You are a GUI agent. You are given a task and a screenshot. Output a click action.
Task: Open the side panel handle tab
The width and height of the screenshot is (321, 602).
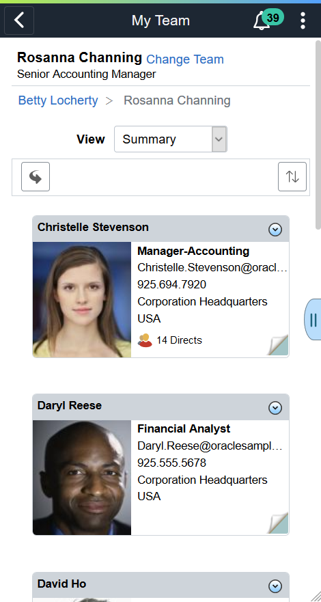(x=313, y=319)
